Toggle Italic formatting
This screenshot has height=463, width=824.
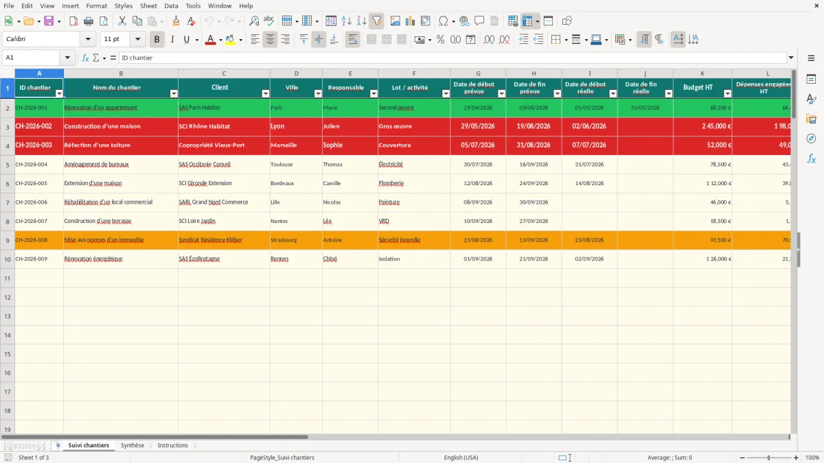pyautogui.click(x=172, y=40)
